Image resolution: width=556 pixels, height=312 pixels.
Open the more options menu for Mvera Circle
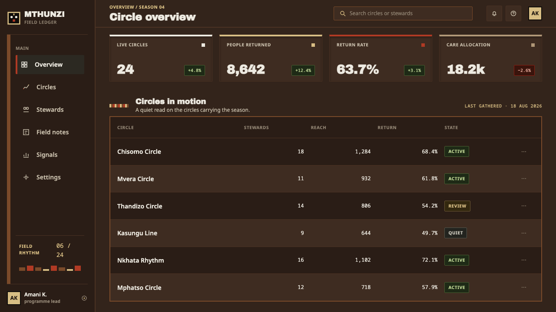[524, 179]
